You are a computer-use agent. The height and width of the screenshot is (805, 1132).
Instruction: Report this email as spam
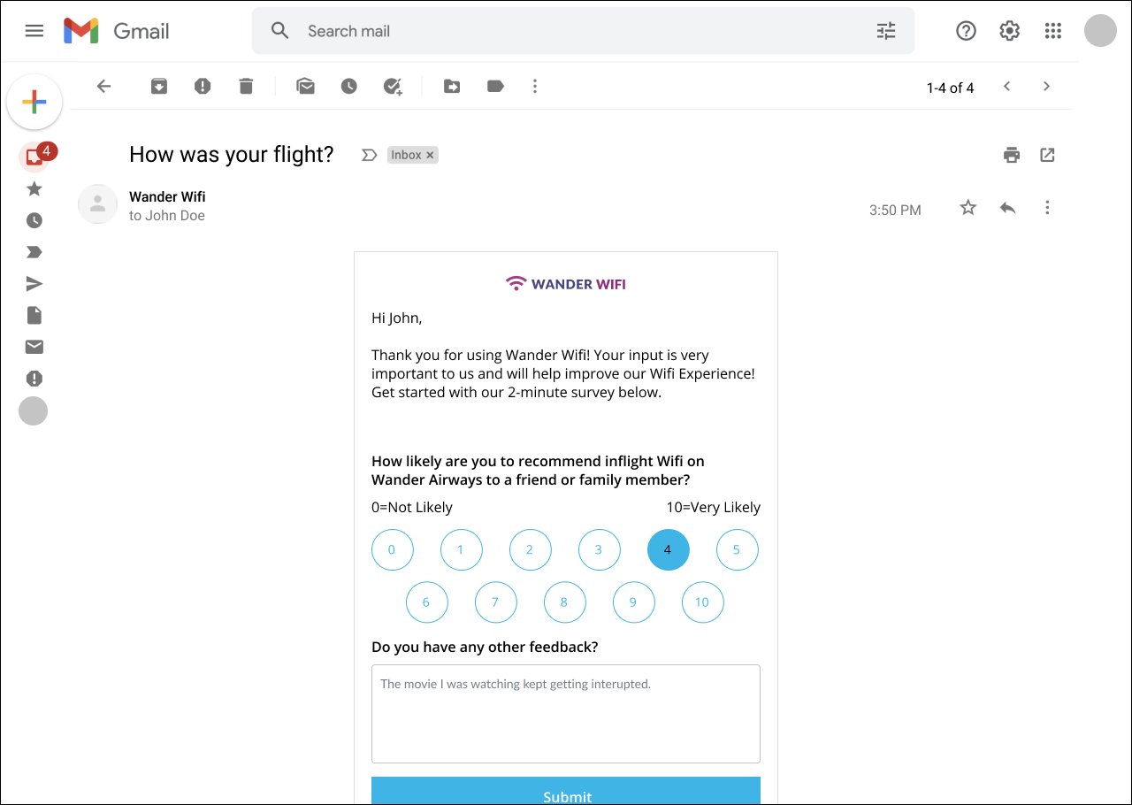[x=203, y=86]
